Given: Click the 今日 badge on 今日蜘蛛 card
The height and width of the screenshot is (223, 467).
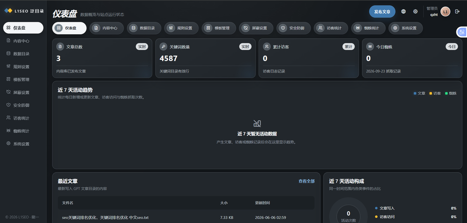Looking at the screenshot, I should point(452,47).
